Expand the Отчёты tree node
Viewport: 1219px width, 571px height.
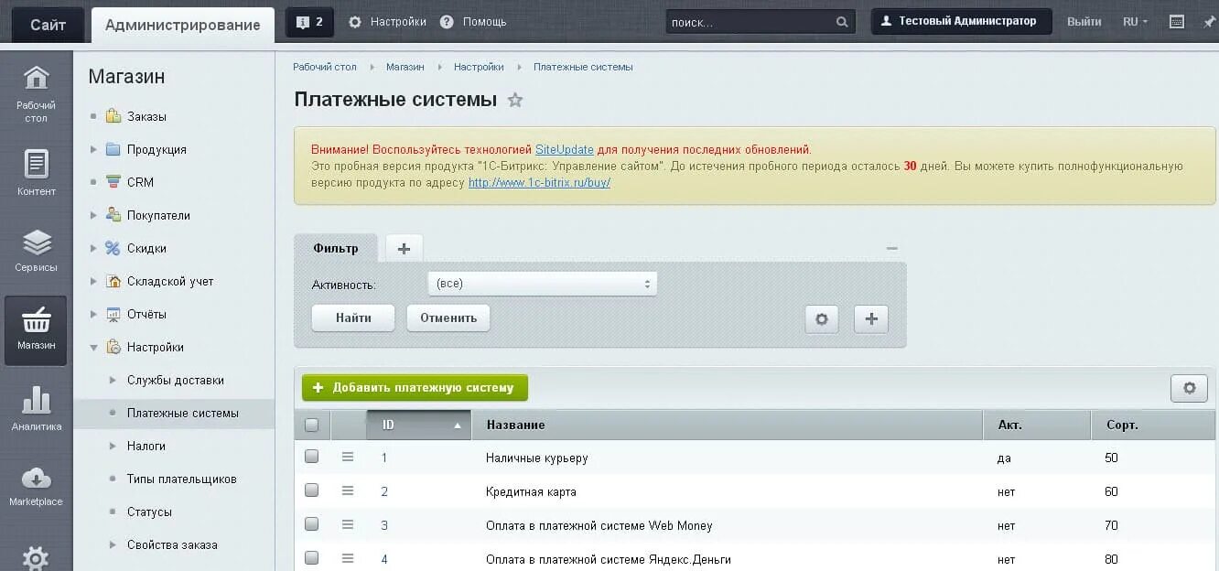[x=93, y=314]
